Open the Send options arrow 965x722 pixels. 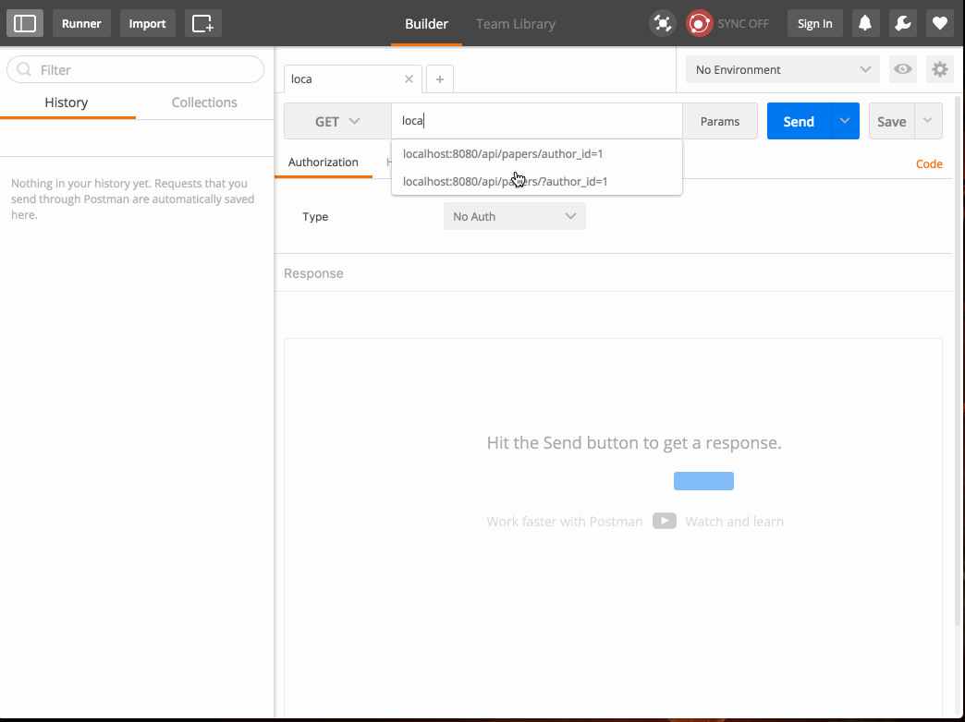[x=845, y=121]
